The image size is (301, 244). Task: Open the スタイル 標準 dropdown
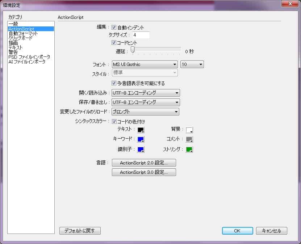[x=145, y=73]
